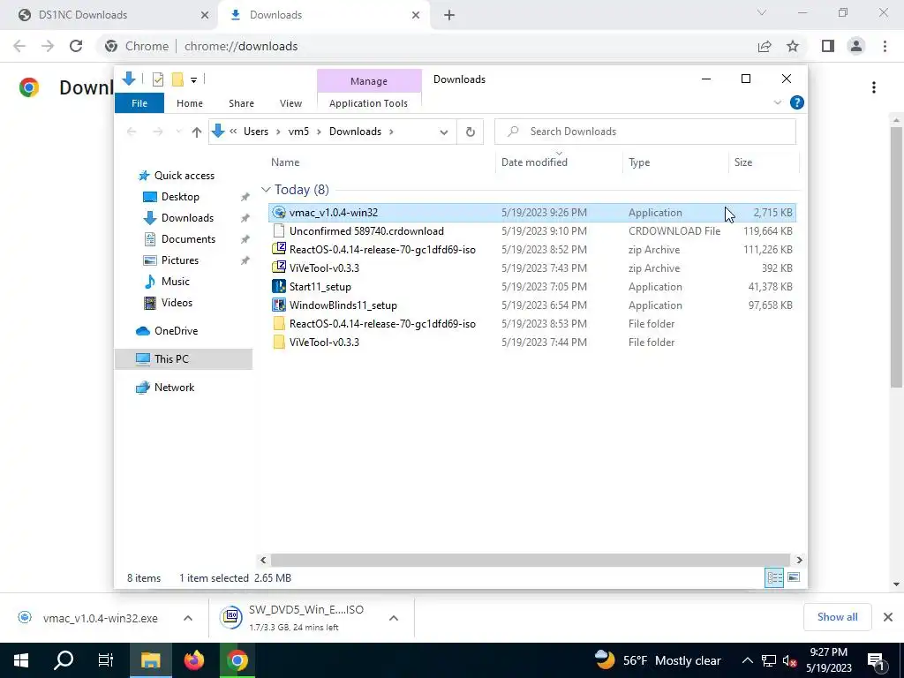Viewport: 904px width, 678px height.
Task: Expand the chevron after Downloads in address bar
Action: point(391,132)
